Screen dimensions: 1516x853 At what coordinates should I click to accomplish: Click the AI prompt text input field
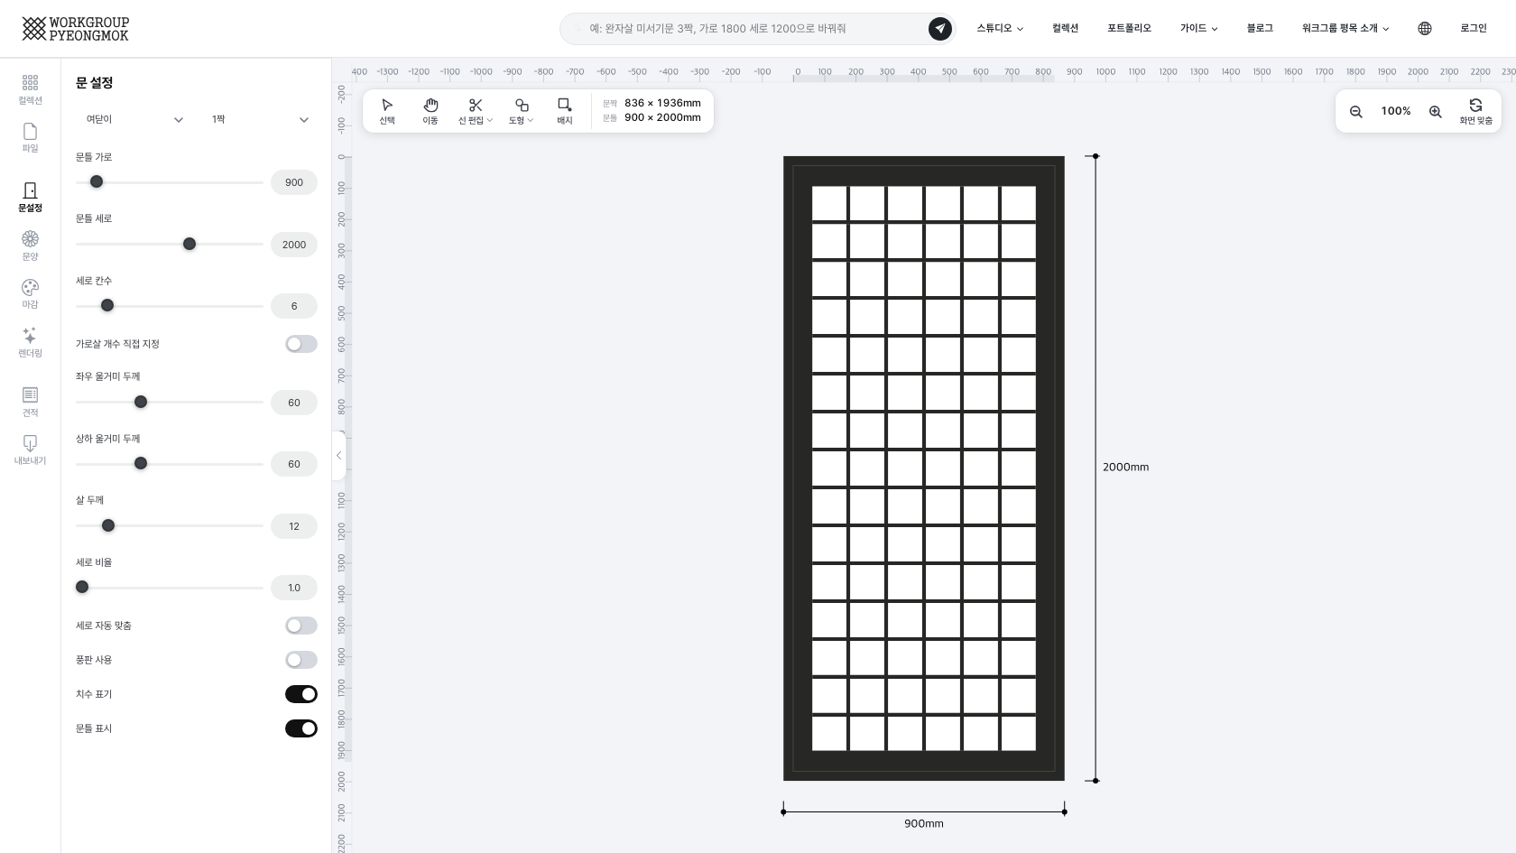coord(753,29)
